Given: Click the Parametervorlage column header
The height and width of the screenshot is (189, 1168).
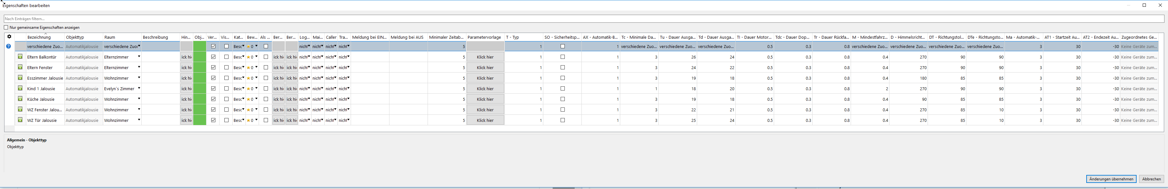Looking at the screenshot, I should (485, 37).
